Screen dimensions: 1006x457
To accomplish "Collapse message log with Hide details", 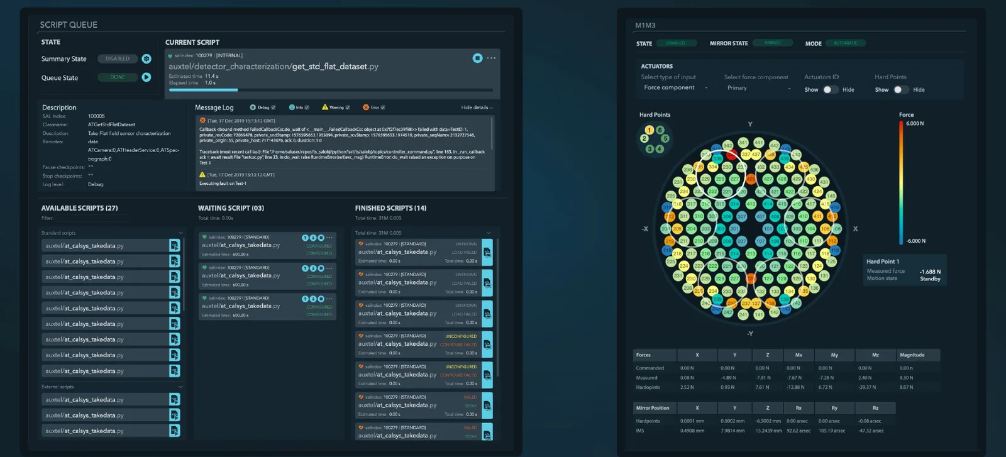I will point(477,107).
